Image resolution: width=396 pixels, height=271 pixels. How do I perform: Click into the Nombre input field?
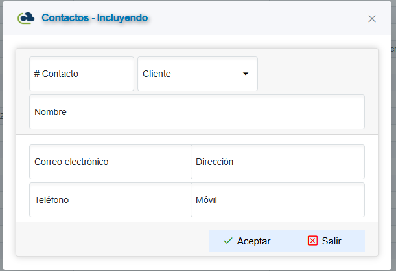(196, 112)
